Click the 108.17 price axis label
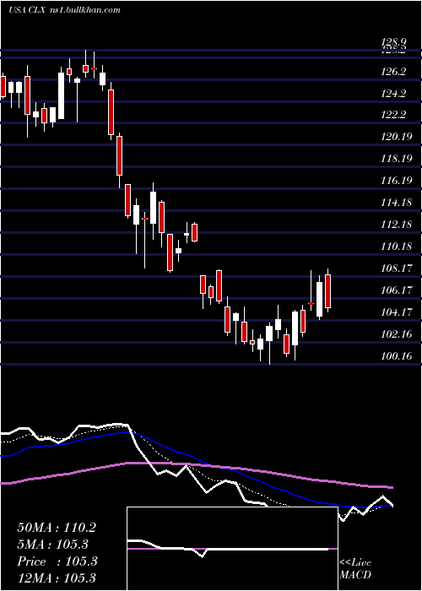This screenshot has width=422, height=591. 395,268
